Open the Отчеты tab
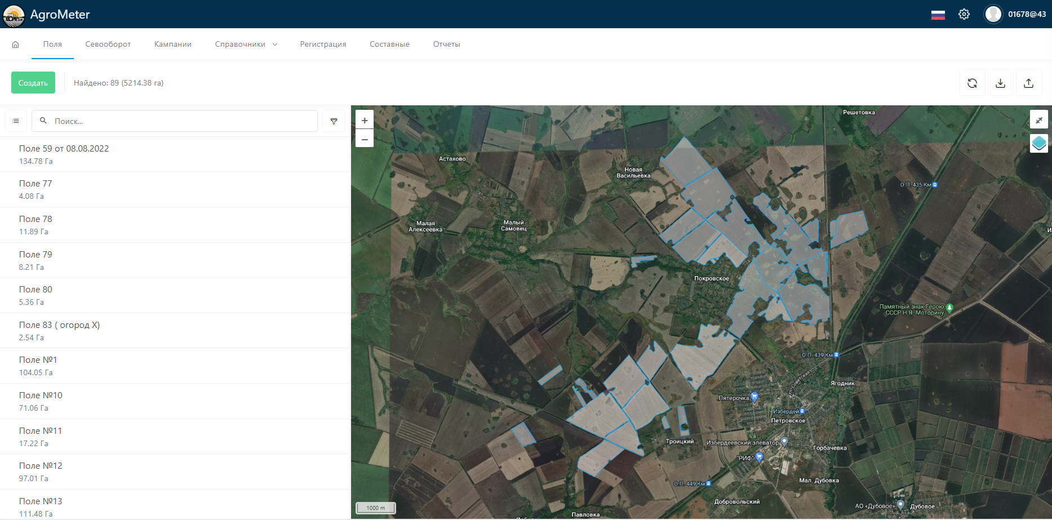 446,45
